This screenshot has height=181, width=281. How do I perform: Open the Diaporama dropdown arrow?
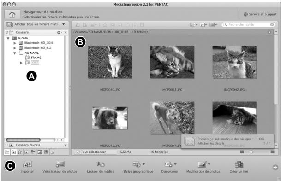tap(175, 164)
